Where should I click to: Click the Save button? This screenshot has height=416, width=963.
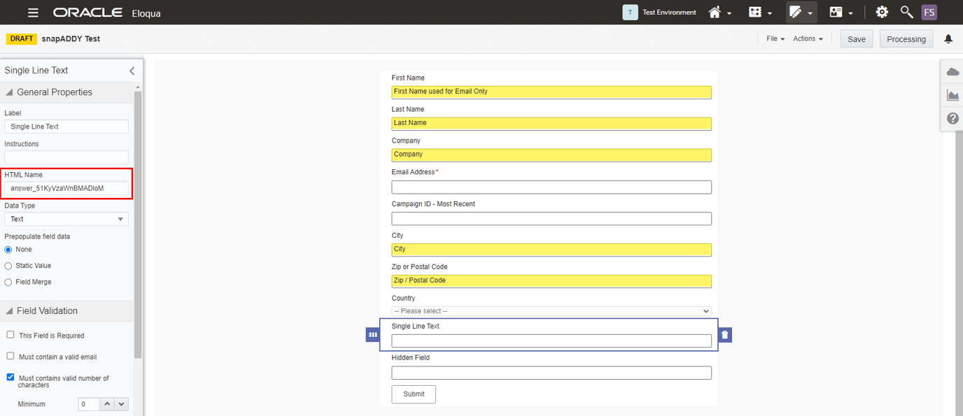click(x=856, y=39)
